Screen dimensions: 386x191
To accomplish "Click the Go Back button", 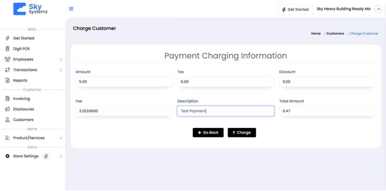I will click(208, 132).
